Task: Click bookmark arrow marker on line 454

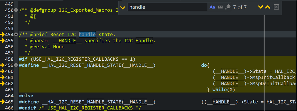Action: pyautogui.click(x=2, y=35)
